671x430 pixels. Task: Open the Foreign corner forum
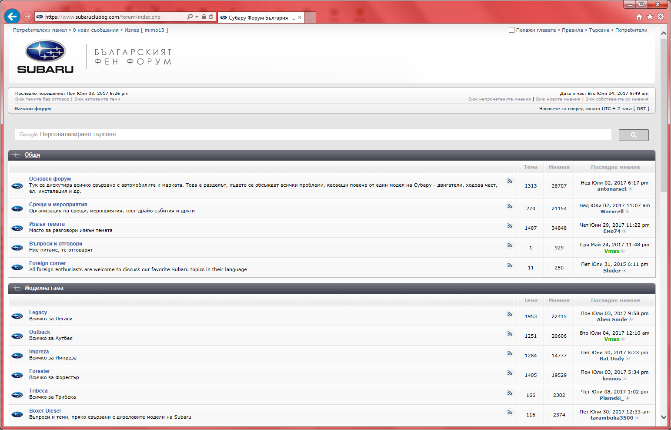(47, 263)
